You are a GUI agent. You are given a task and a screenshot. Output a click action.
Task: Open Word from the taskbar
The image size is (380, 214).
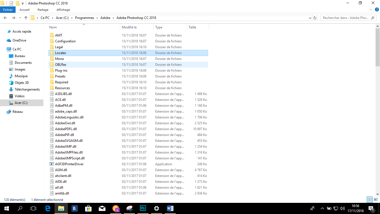pos(170,208)
